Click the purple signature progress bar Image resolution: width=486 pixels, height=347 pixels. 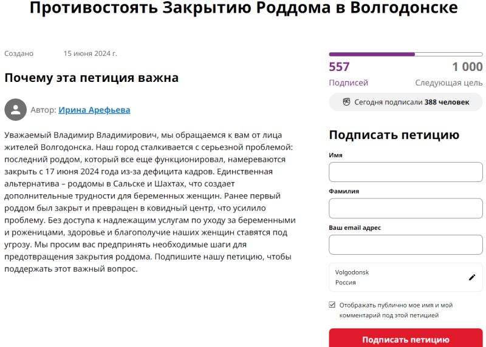405,54
